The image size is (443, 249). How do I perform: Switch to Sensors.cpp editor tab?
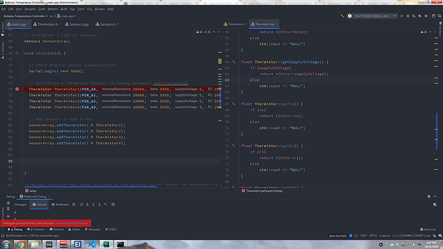[x=78, y=24]
